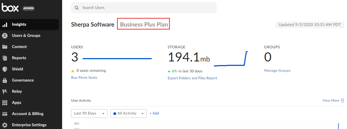The image size is (347, 129).
Task: Open the Export Folders and Files Report link
Action: [x=192, y=78]
